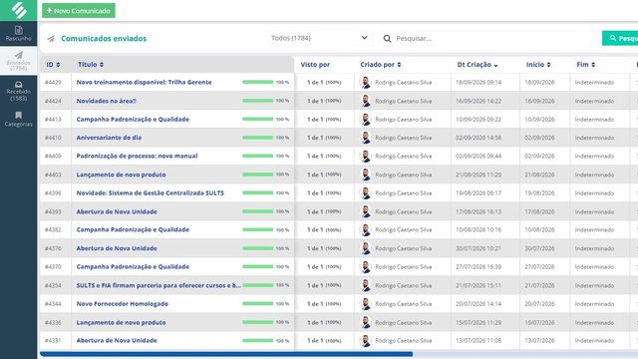Screen dimensions: 638x359
Task: Open the Rascunho drafts section
Action: [18, 33]
